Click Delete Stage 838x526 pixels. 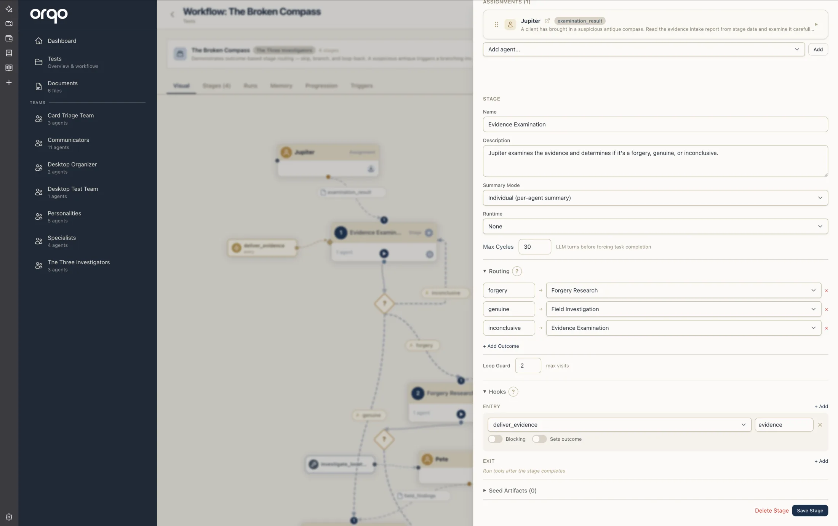(772, 511)
